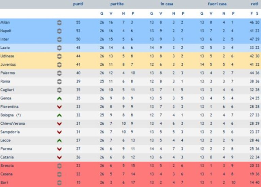Click the red down arrow next to ChievoVerona
This screenshot has height=187, width=261.
point(60,124)
